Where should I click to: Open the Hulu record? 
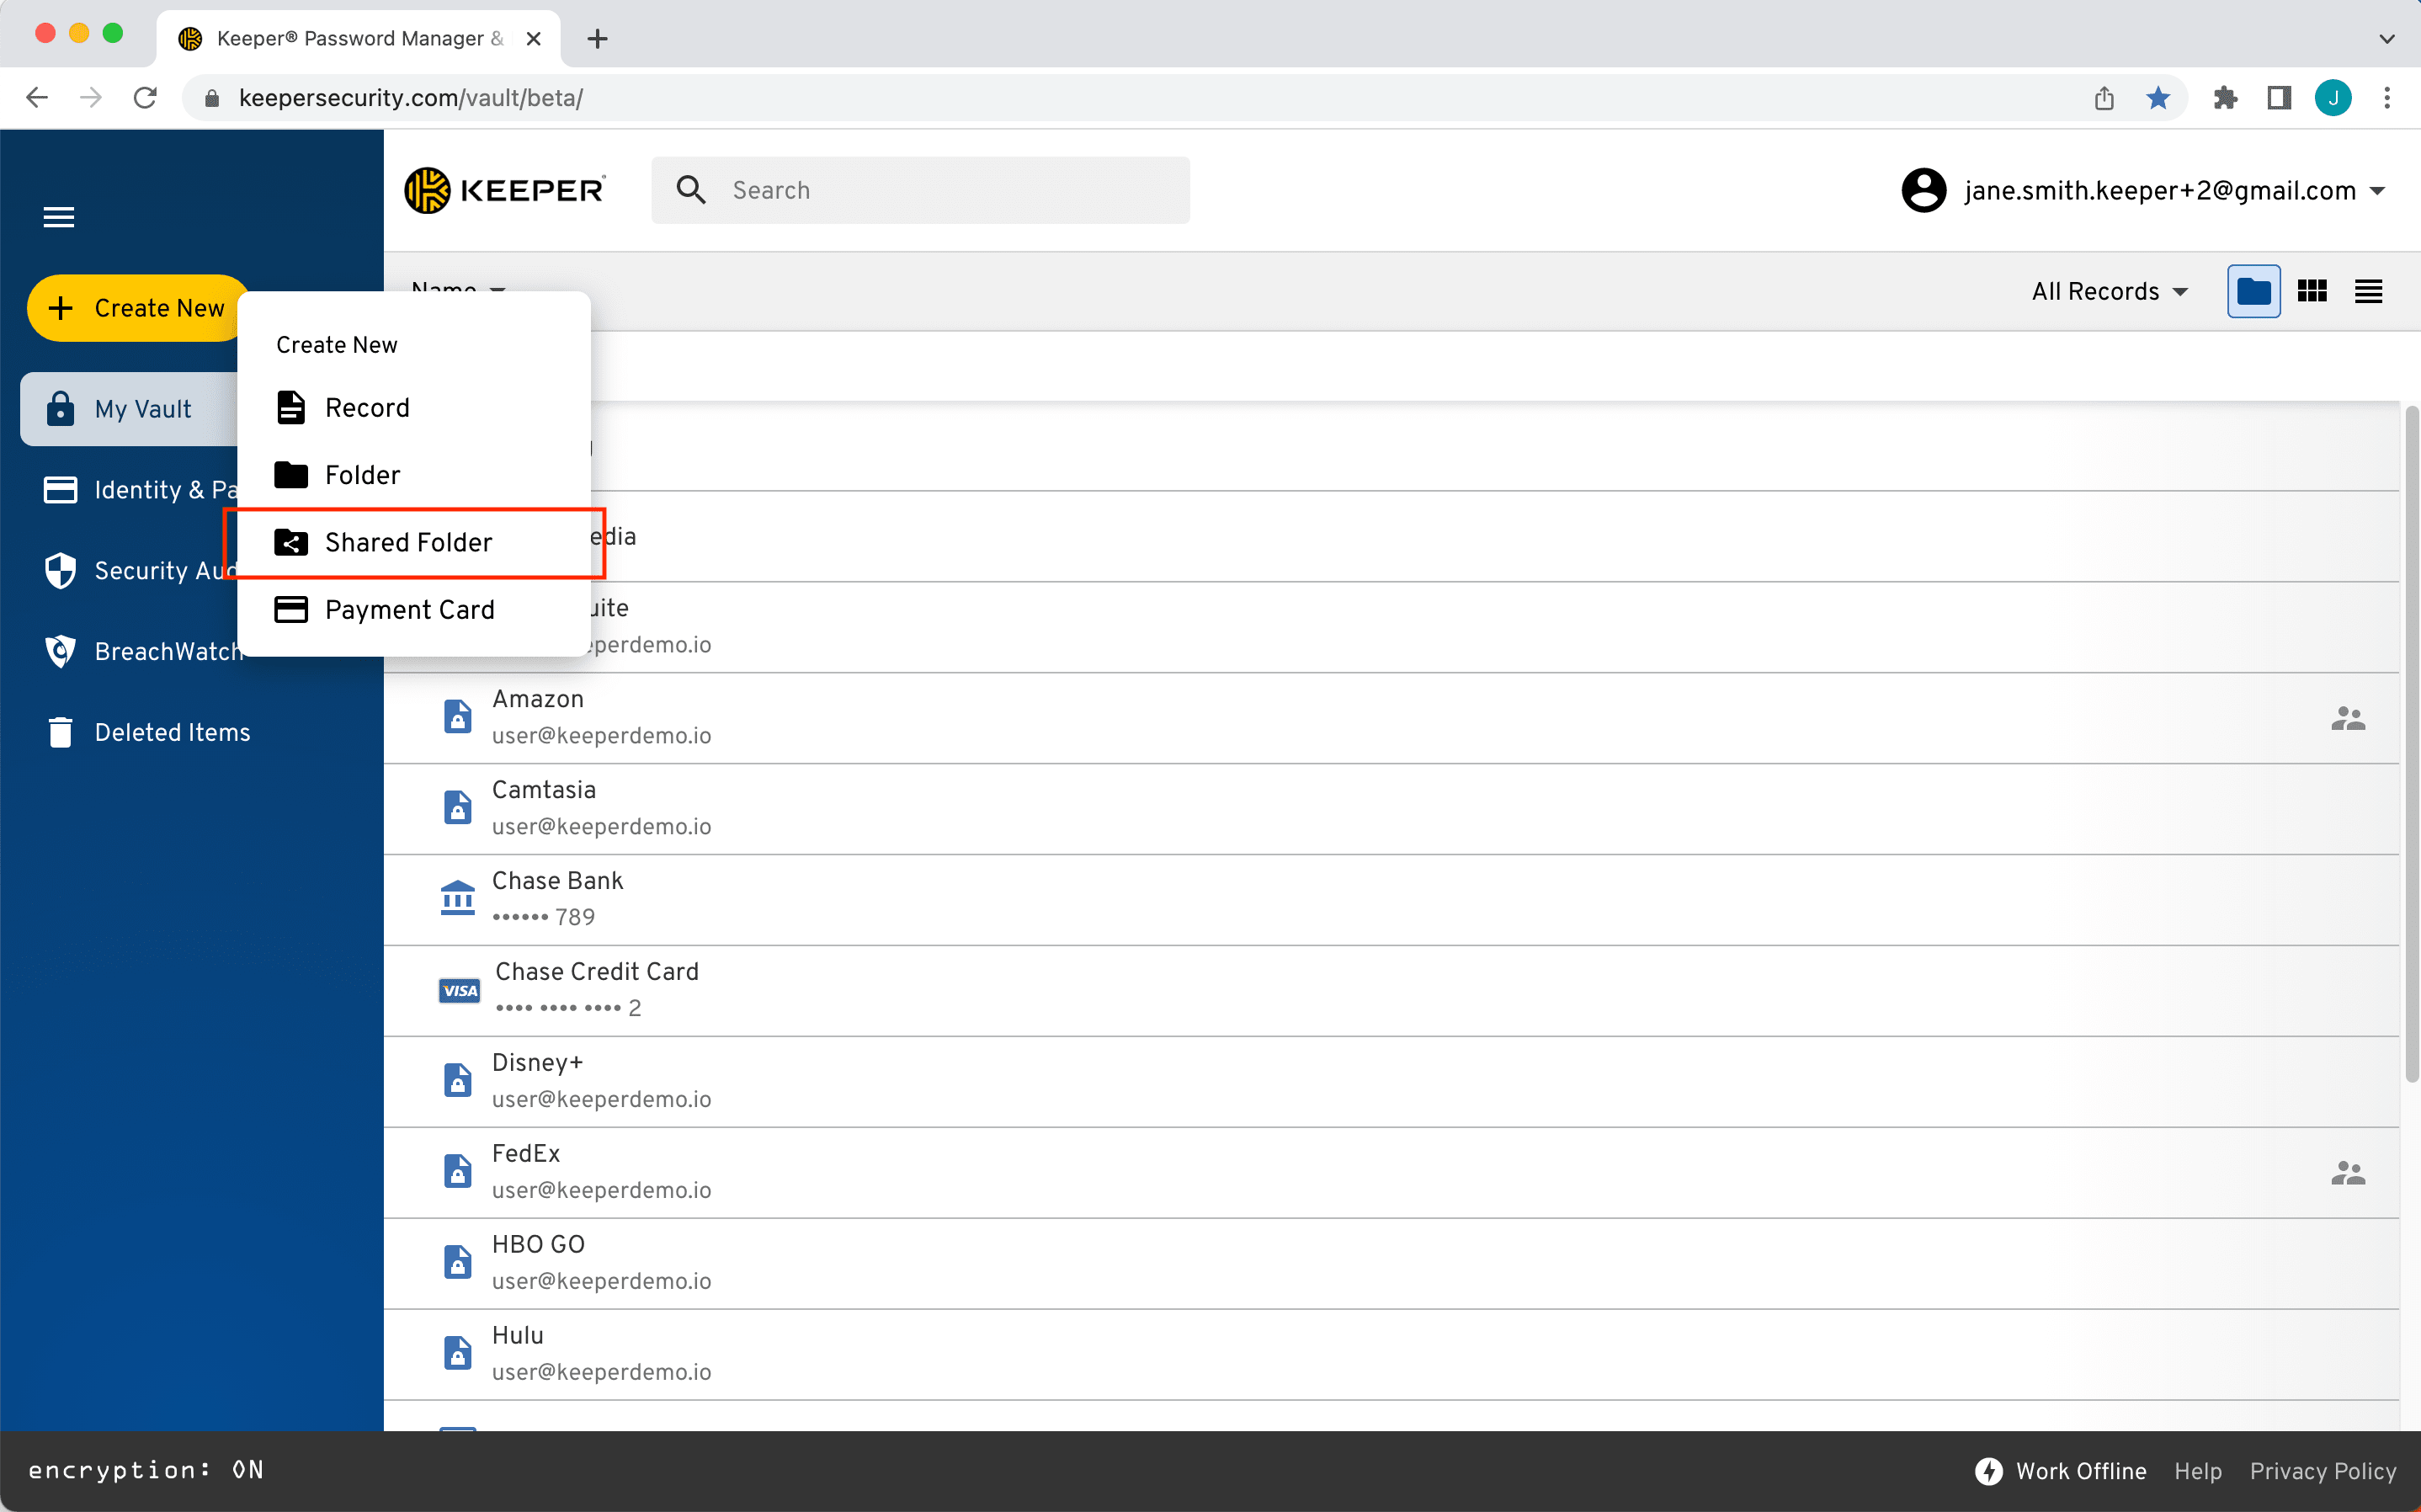(1391, 1354)
